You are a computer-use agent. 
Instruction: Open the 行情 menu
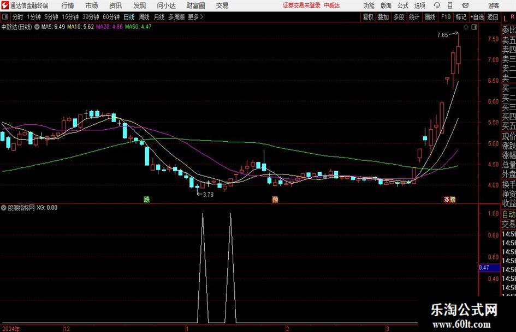[68, 5]
